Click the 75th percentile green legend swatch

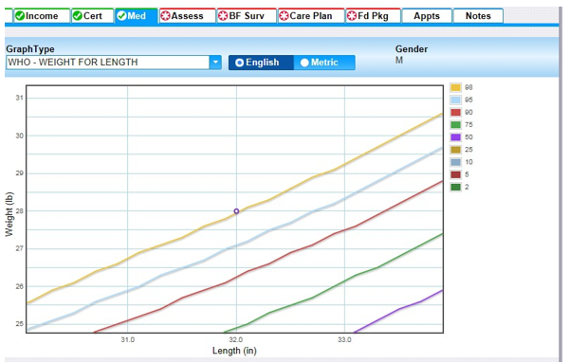(455, 125)
